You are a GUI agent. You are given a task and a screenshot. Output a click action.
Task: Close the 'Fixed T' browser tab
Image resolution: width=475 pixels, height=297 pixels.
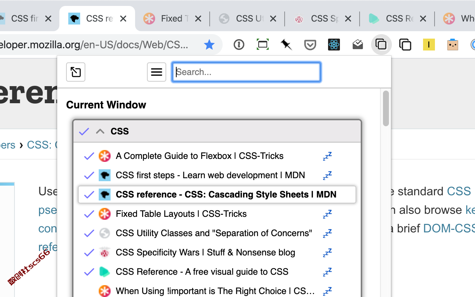tap(198, 19)
